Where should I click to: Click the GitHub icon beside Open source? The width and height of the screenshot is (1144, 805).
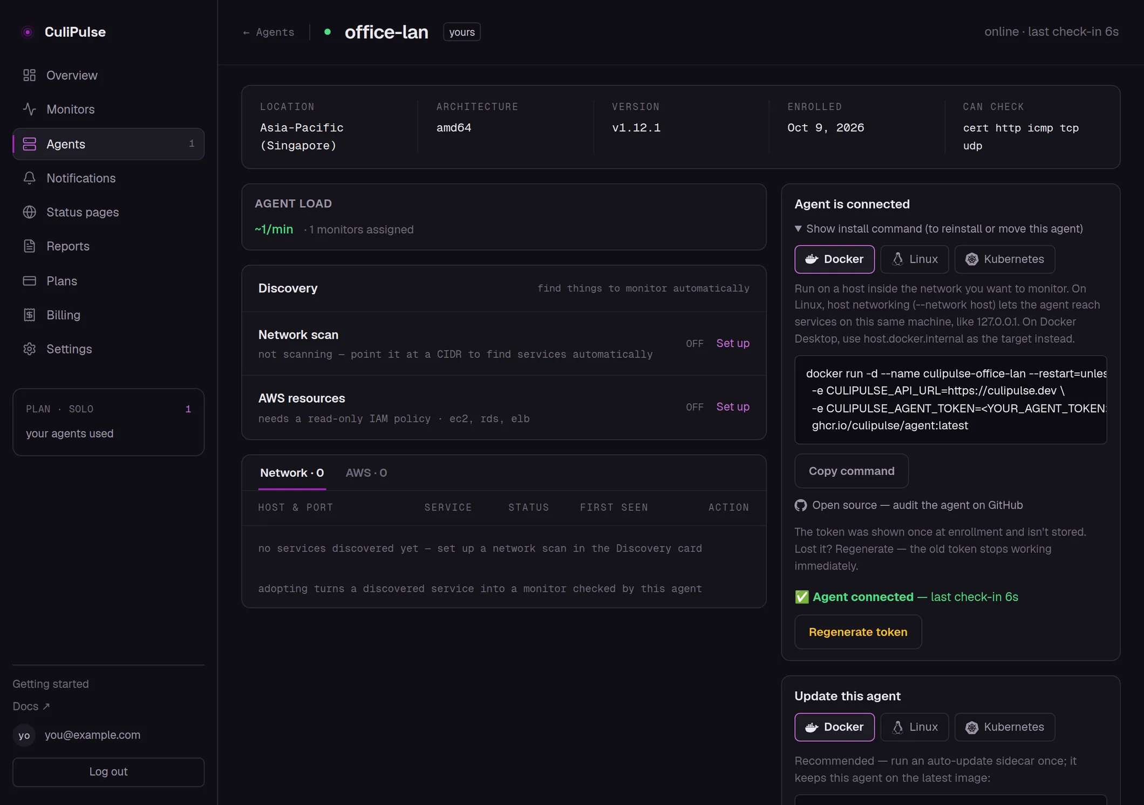(801, 505)
